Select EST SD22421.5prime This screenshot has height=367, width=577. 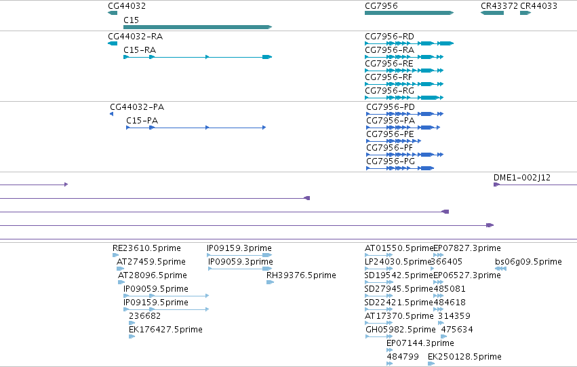[378, 309]
